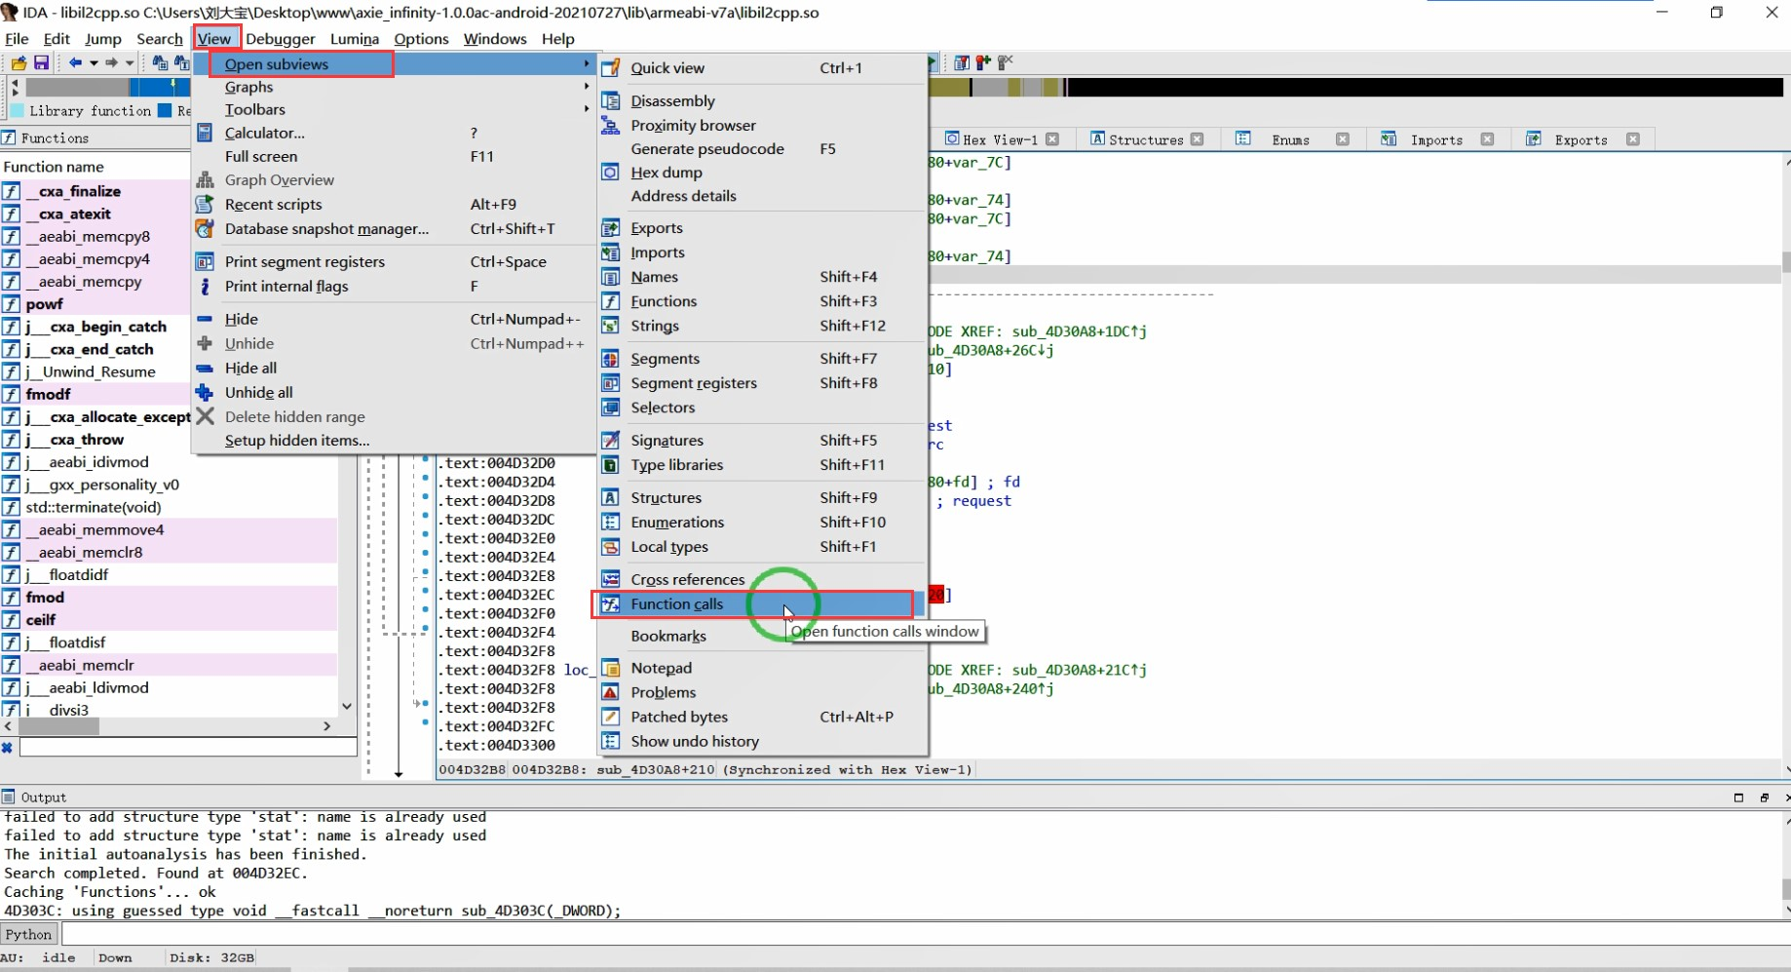
Task: Save the database with the disk icon
Action: click(x=41, y=62)
